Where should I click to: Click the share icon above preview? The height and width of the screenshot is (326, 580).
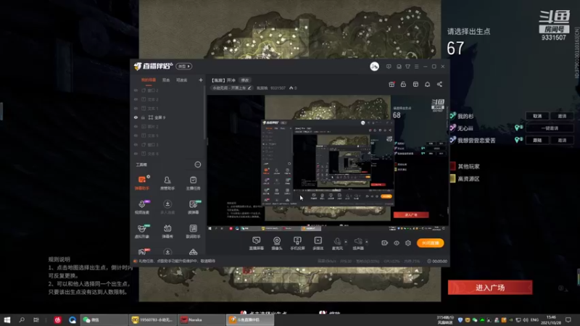439,84
